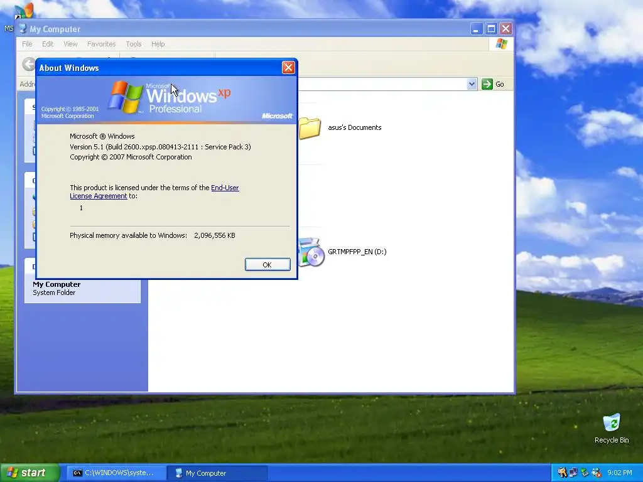Open the Help menu in My Computer
643x482 pixels.
[158, 44]
